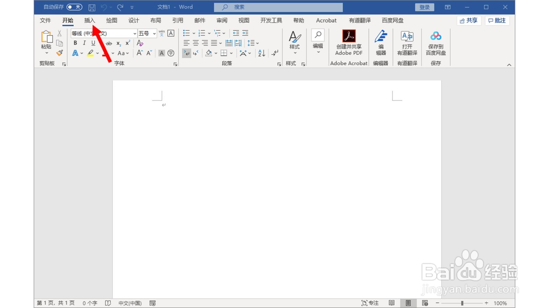This screenshot has width=549, height=308.
Task: Click the 登录 sign-in button
Action: (424, 7)
